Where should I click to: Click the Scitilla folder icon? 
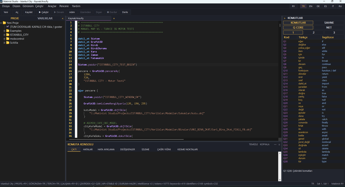click(8, 43)
